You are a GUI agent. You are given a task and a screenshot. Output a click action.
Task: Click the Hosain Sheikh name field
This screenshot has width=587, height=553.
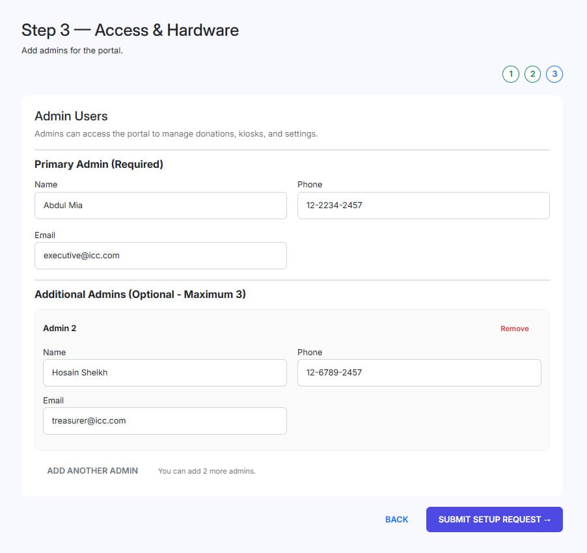click(x=165, y=373)
